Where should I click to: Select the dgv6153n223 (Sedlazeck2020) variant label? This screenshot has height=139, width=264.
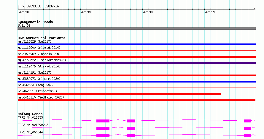coord(42,60)
